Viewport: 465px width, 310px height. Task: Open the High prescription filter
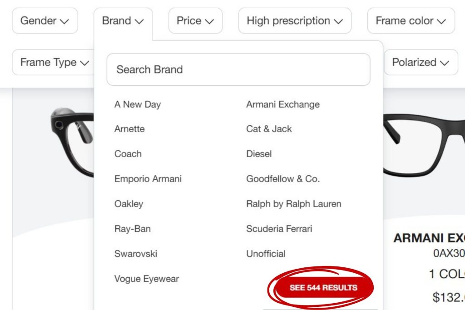[x=294, y=20]
